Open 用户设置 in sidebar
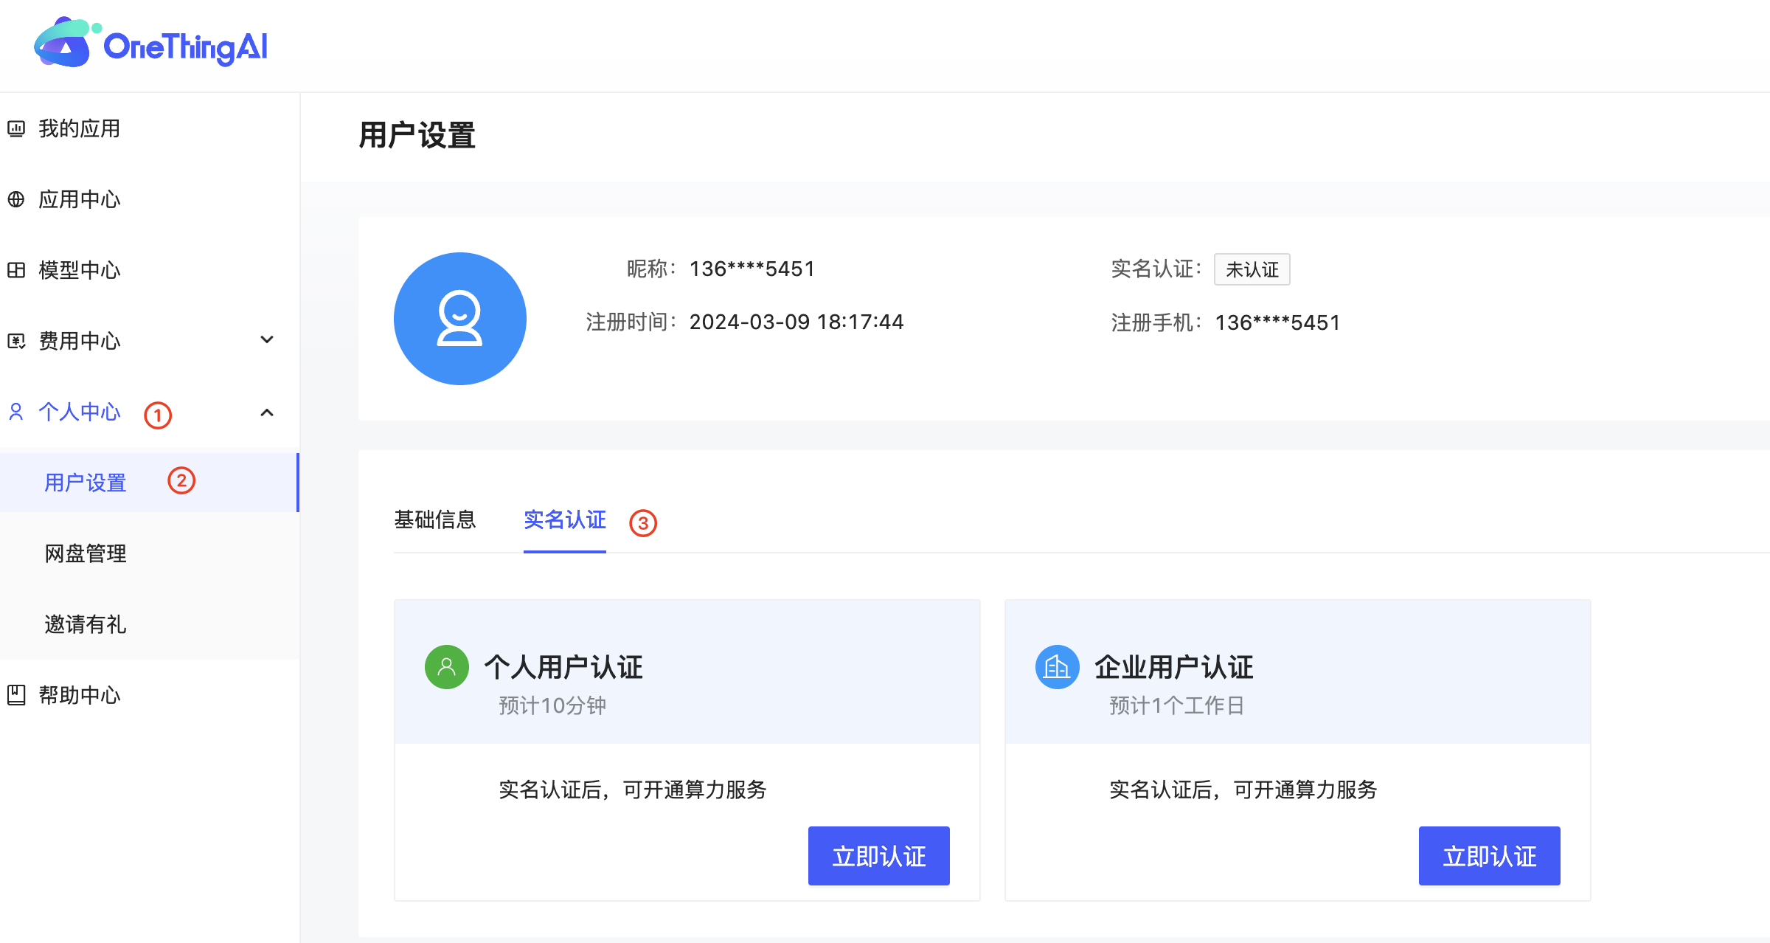1770x943 pixels. [86, 483]
